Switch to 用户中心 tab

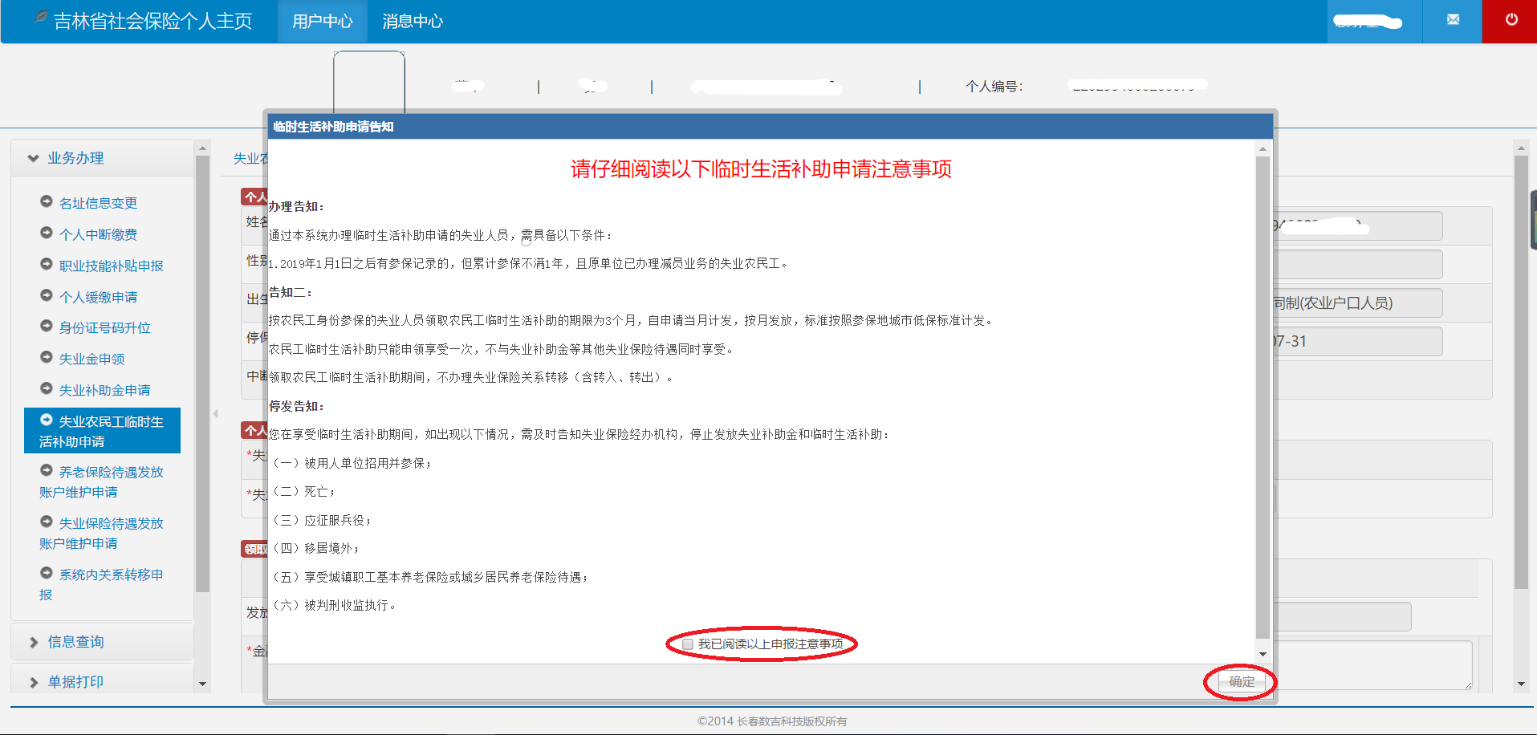pyautogui.click(x=322, y=22)
